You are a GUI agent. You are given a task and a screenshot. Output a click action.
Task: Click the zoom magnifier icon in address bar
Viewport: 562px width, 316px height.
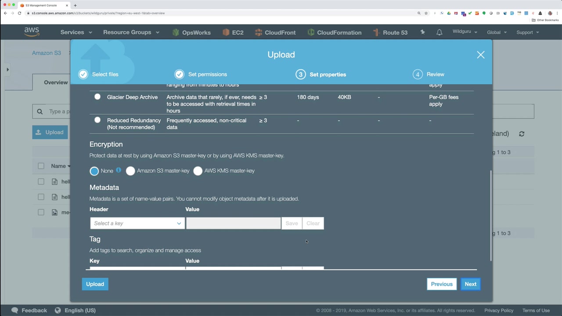coord(419,13)
